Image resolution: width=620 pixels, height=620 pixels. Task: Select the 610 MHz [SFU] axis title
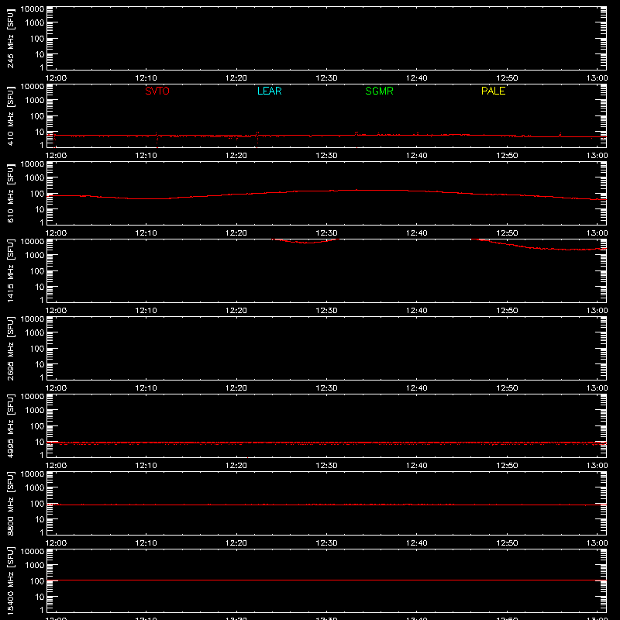tap(10, 193)
